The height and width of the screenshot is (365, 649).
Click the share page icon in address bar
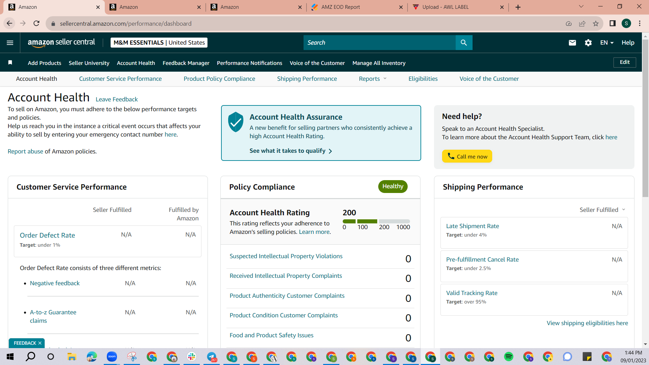(x=582, y=24)
